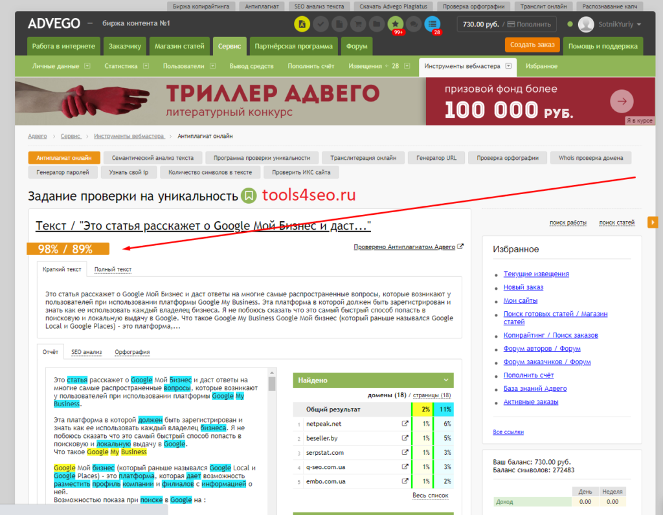Click Все ссылки link
This screenshot has height=515, width=663.
pyautogui.click(x=508, y=432)
